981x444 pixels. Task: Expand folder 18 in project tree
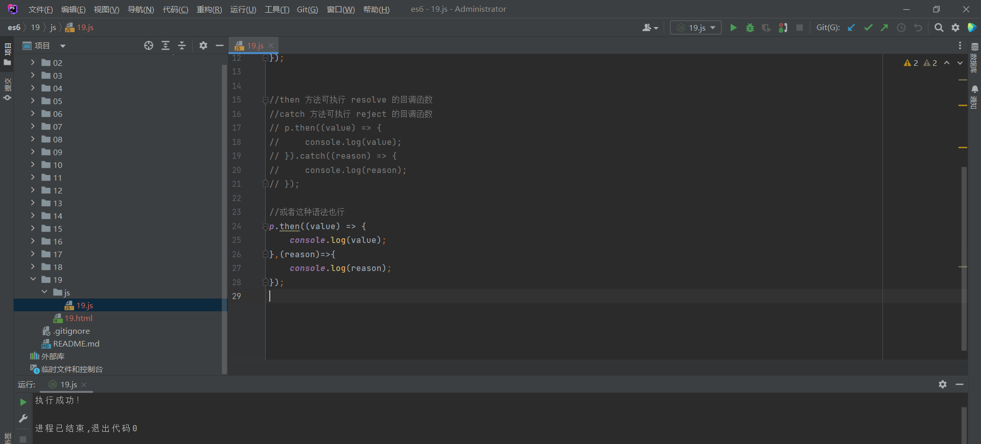[x=33, y=266]
